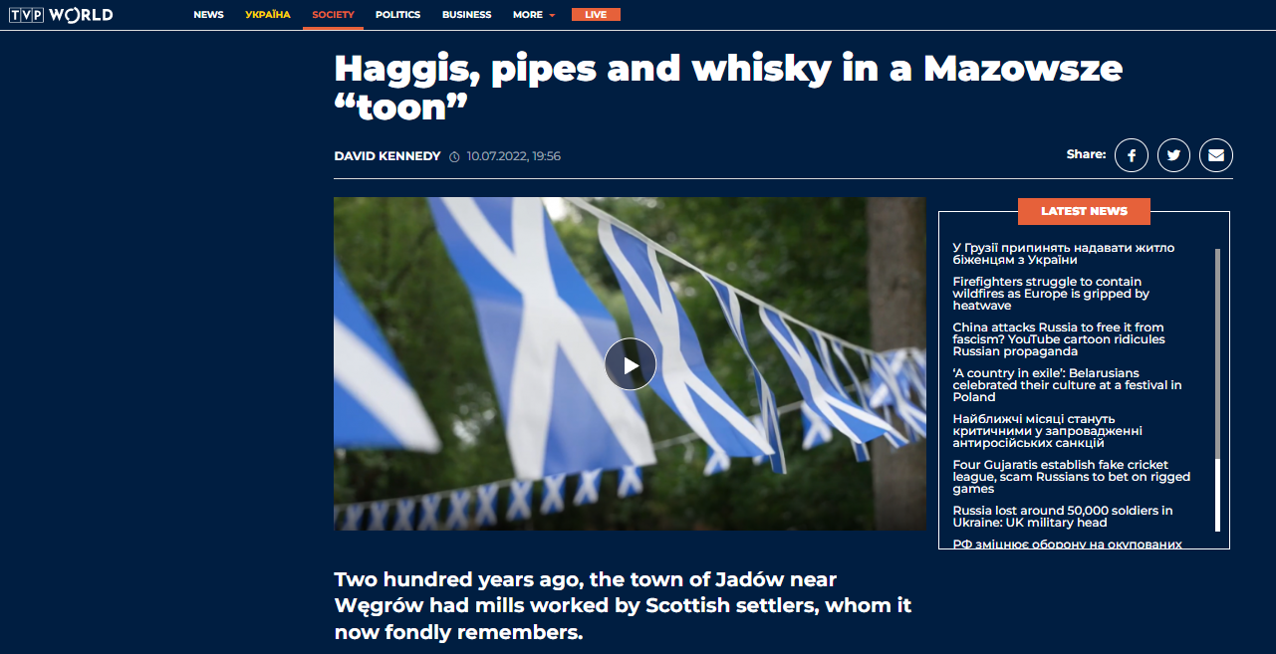This screenshot has width=1276, height=654.
Task: Read the firefighters wildfires heatwave story
Action: pos(1051,294)
